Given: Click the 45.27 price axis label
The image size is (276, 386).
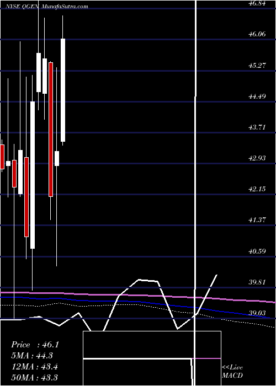Looking at the screenshot, I should (x=258, y=66).
